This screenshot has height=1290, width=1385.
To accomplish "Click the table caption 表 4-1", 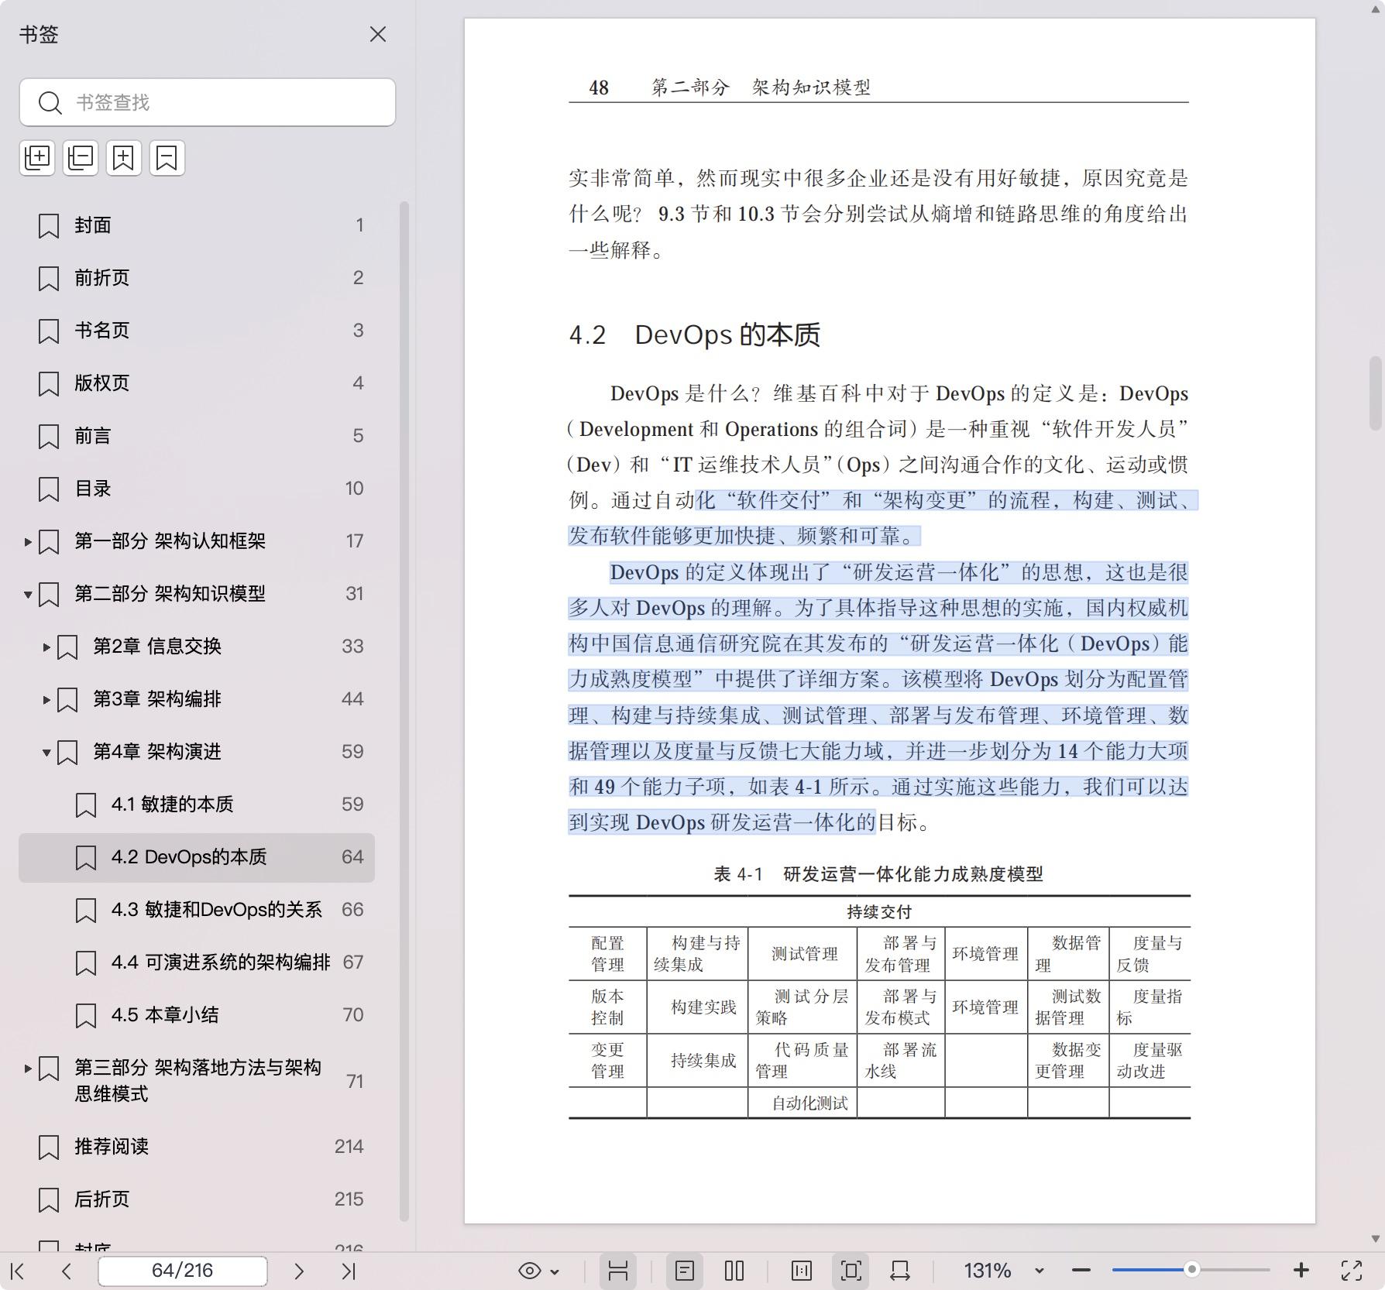I will click(878, 874).
